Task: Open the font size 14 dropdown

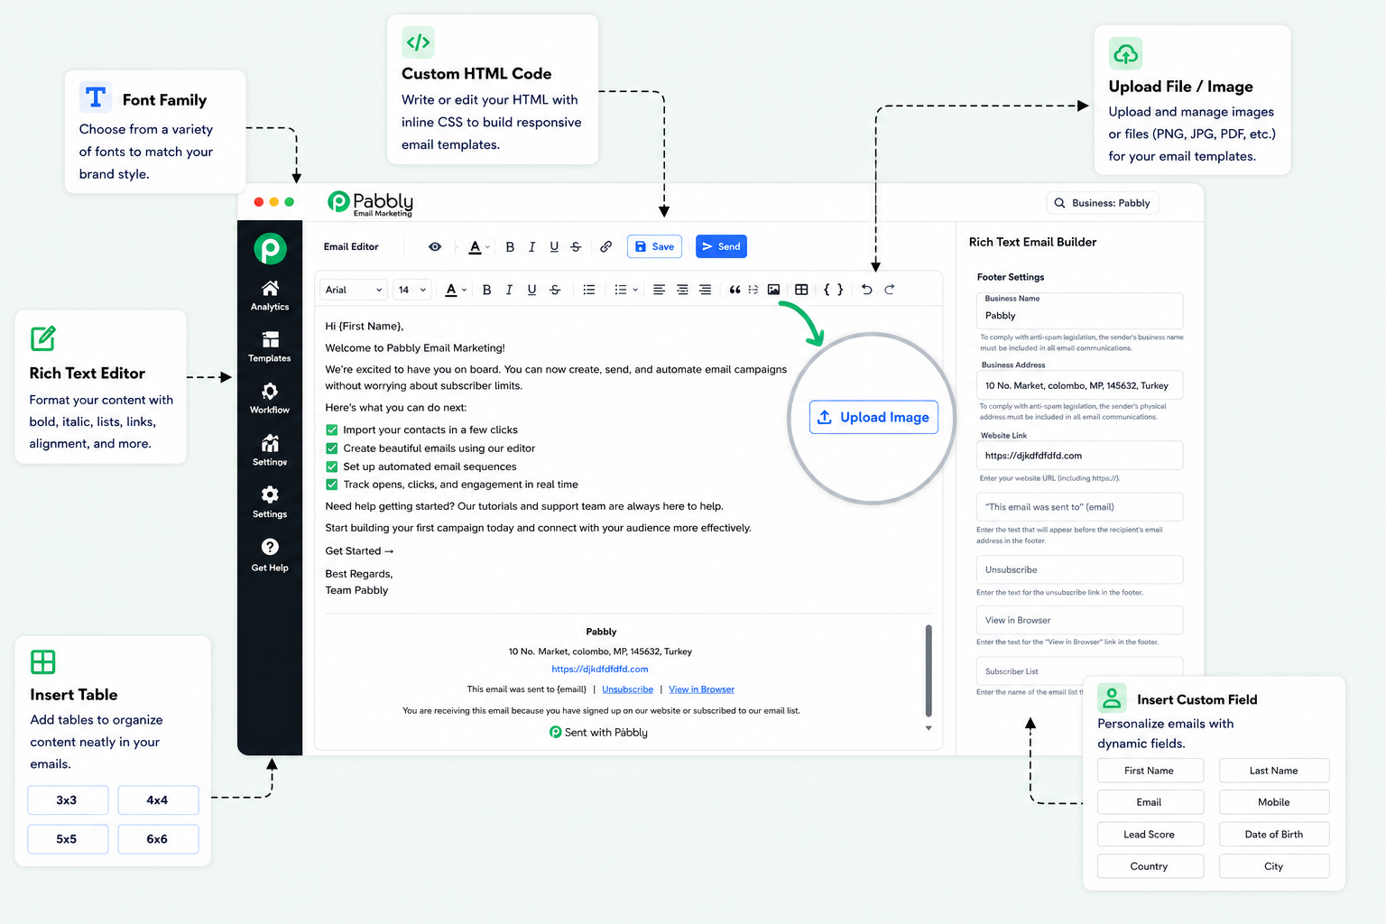Action: (412, 290)
